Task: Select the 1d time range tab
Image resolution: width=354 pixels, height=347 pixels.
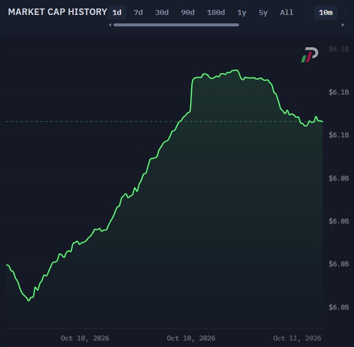Action: (x=117, y=12)
